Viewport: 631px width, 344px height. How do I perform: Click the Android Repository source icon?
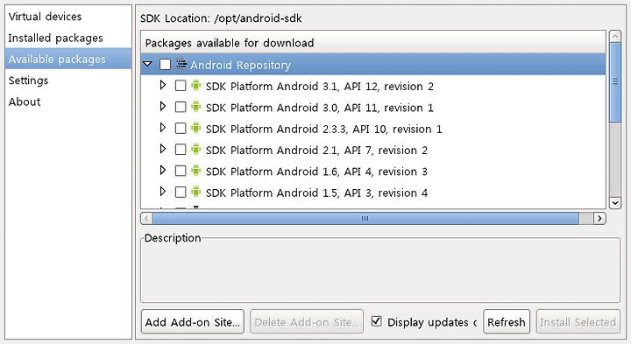[x=181, y=64]
